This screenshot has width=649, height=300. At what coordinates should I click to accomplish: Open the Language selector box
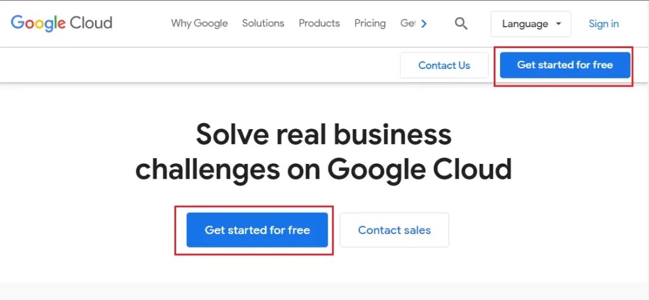click(530, 24)
